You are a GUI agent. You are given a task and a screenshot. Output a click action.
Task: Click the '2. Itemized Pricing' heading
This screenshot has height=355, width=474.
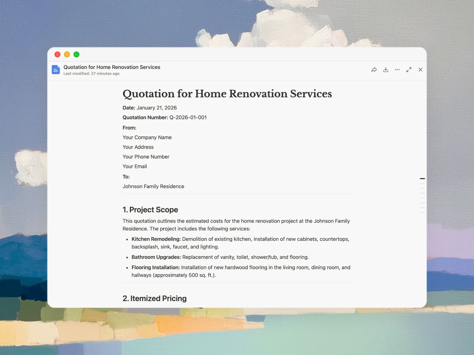[x=154, y=298]
